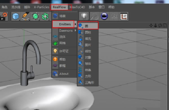Viewport: 169px width, 110px height.
Task: Select the 线性 linear emitter
Action: [x=88, y=51]
